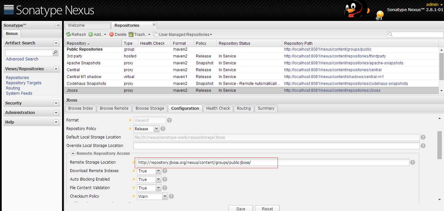Click the Override Local Storage Location field

pos(276,146)
